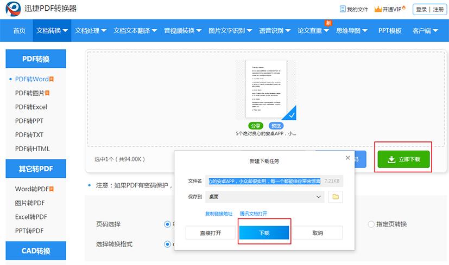Click the folder browse icon in download dialog
This screenshot has width=449, height=265.
tap(336, 197)
